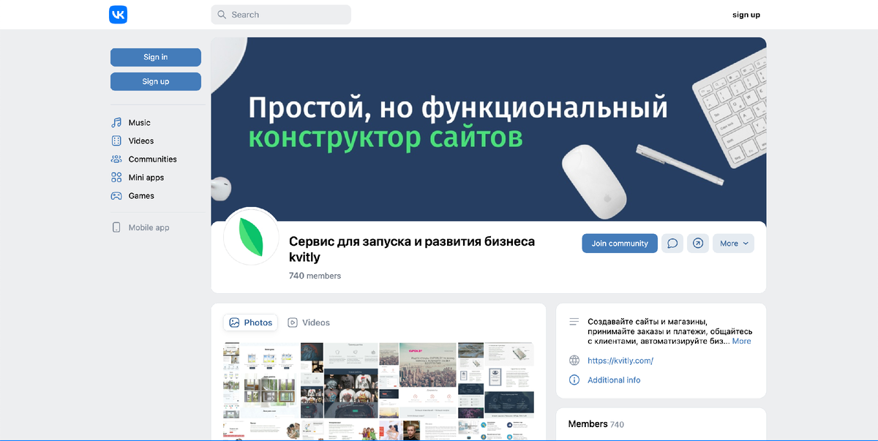
Task: Open the Additional info link
Action: (x=614, y=380)
